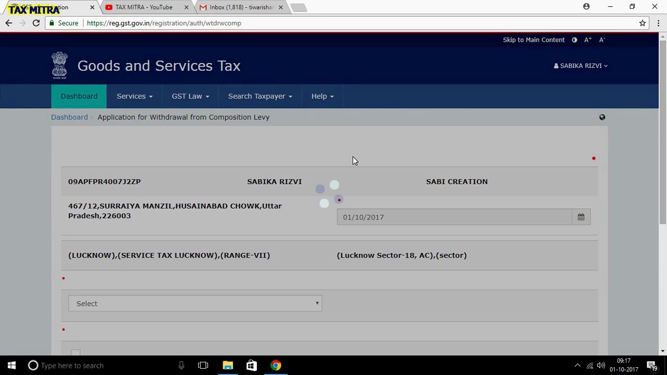Click the globe language icon

pyautogui.click(x=602, y=117)
